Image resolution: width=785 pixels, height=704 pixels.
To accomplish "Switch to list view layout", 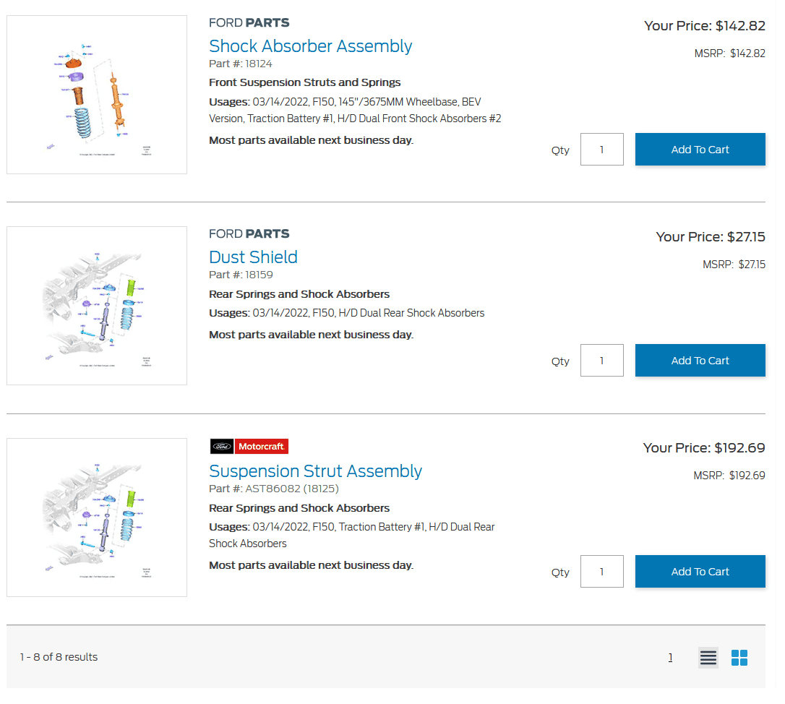I will tap(708, 658).
